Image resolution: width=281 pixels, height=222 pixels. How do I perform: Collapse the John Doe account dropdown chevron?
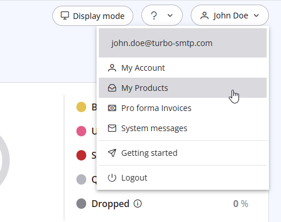coord(256,16)
